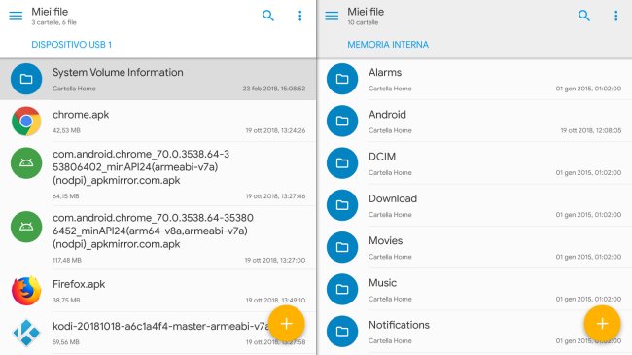
Task: Open the Android folder name
Action: pyautogui.click(x=387, y=115)
